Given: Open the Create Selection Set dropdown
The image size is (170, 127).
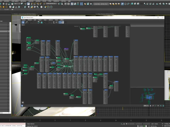Looking at the screenshot, I should (51, 4).
